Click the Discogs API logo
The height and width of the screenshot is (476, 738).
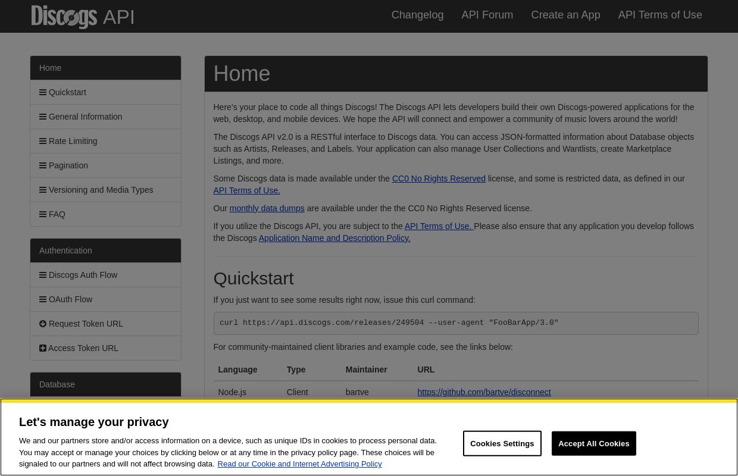(83, 17)
